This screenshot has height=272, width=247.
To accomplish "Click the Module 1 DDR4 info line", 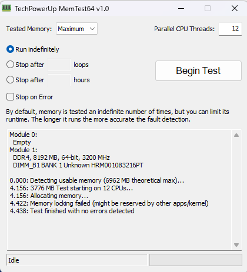I will (x=61, y=157).
